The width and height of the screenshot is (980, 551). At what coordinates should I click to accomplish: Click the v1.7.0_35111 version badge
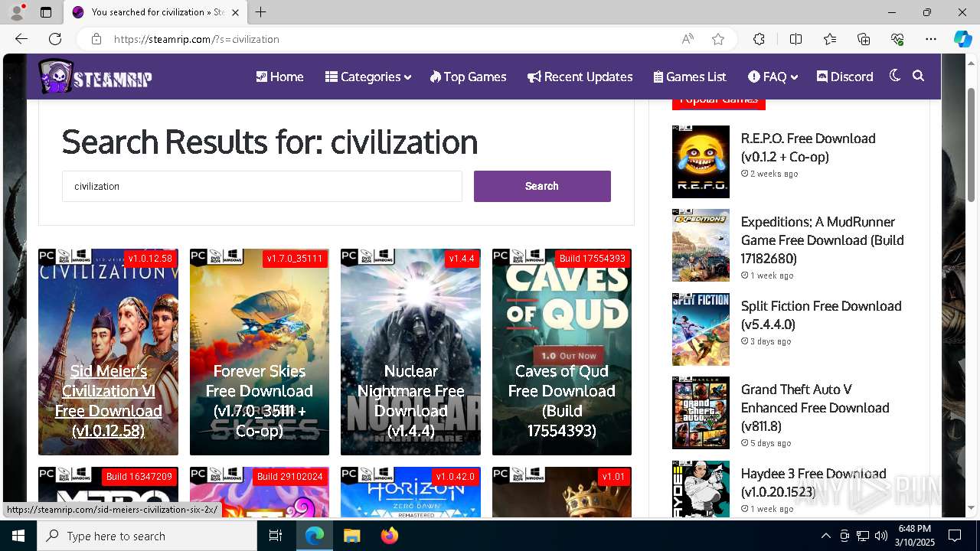[295, 259]
